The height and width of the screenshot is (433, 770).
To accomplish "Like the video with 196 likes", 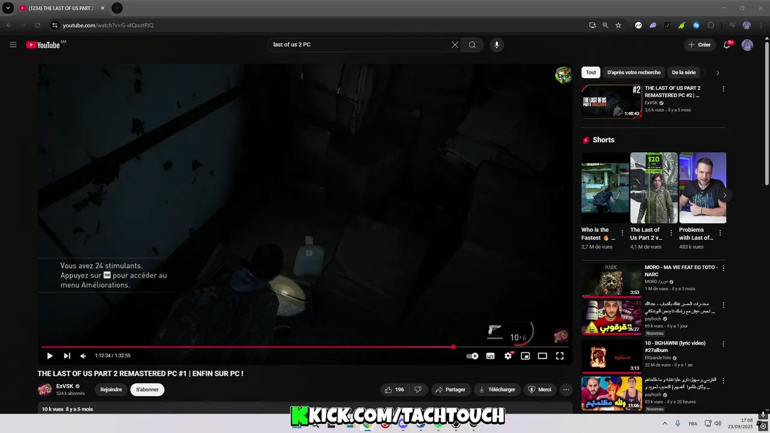I will (394, 390).
